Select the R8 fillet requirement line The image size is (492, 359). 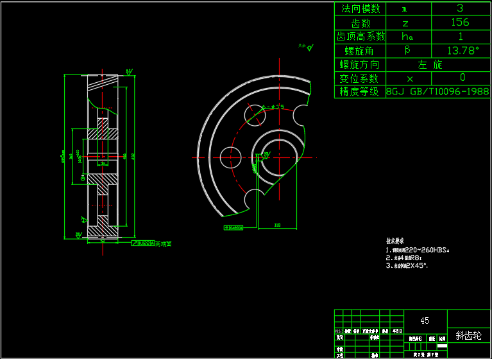tap(403, 258)
